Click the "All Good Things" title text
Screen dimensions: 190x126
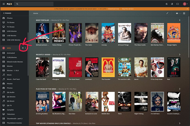[x=123, y=45]
